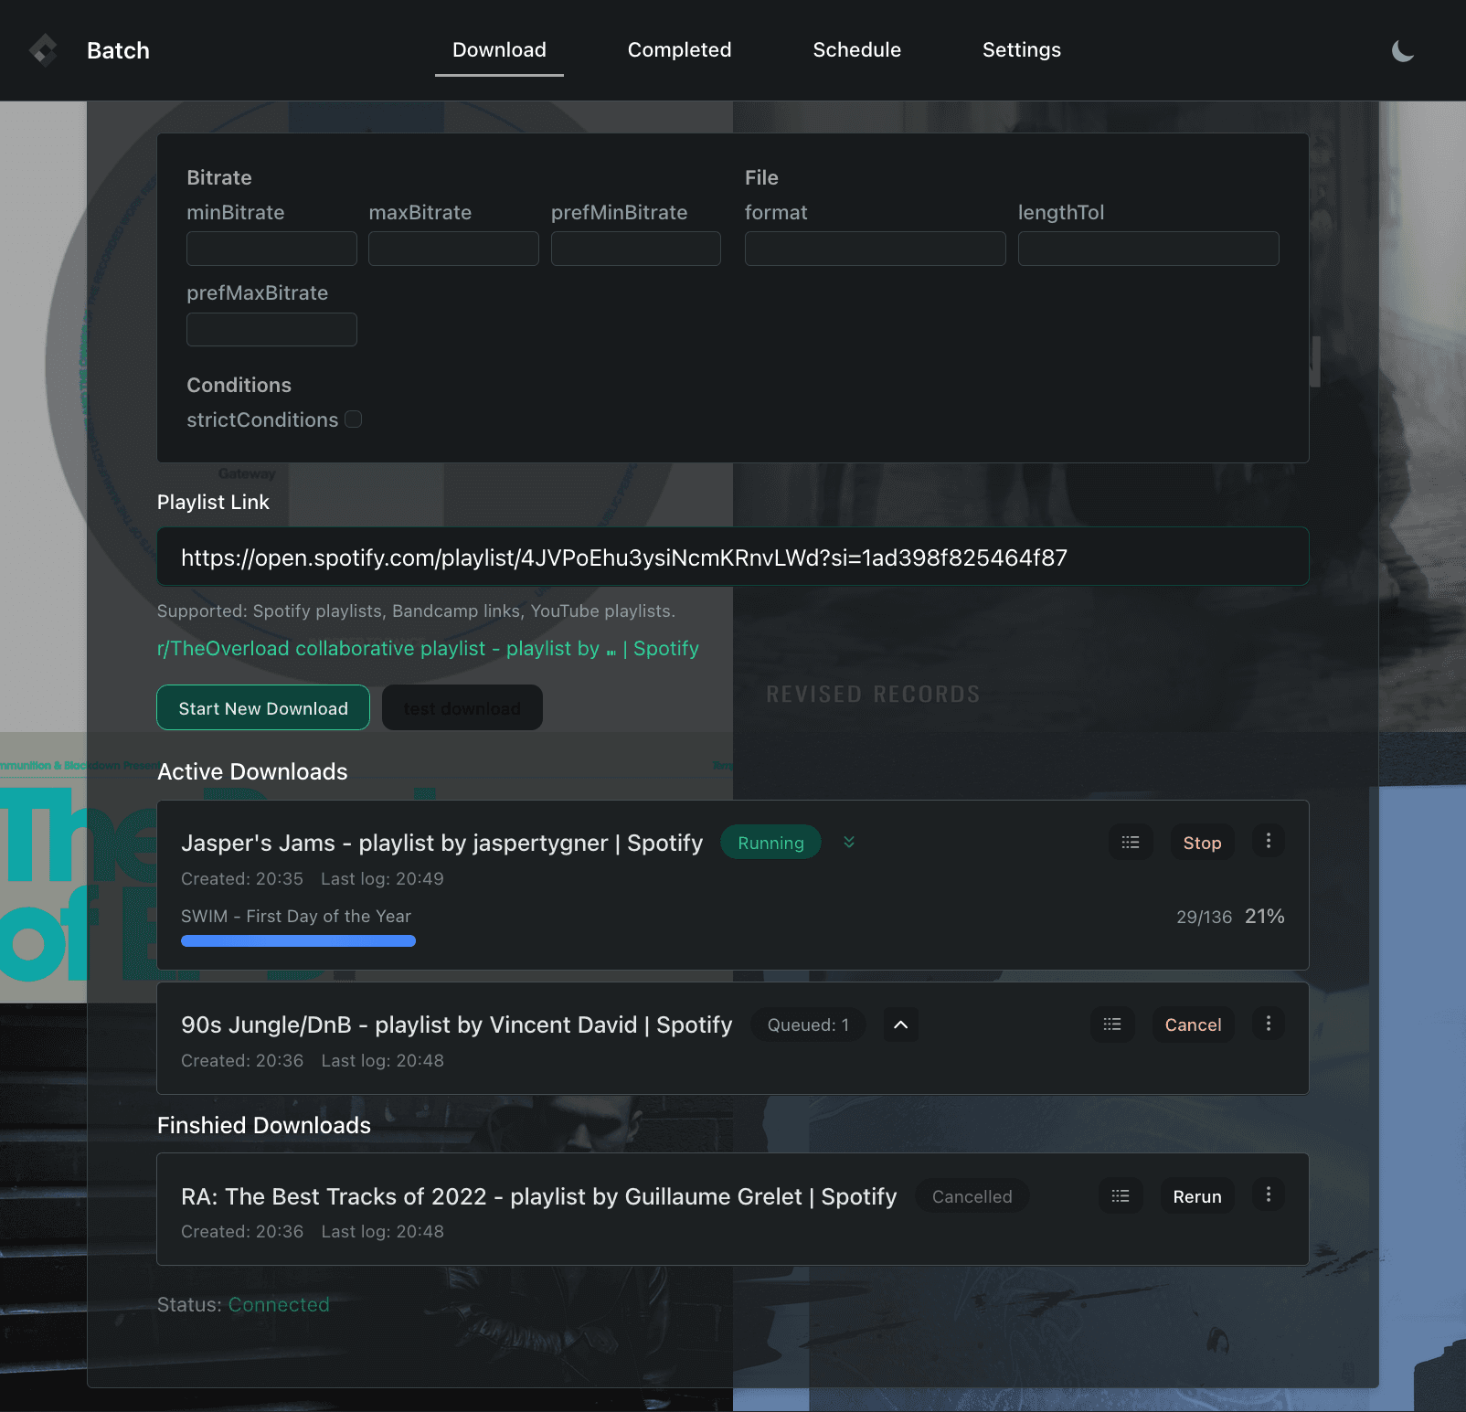Click the 'RA: The Best Tracks of 2022' title
The image size is (1466, 1412).
tap(538, 1196)
